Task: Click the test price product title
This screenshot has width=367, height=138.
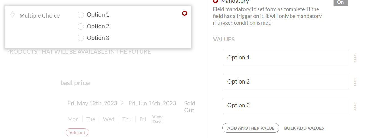Action: point(75,83)
